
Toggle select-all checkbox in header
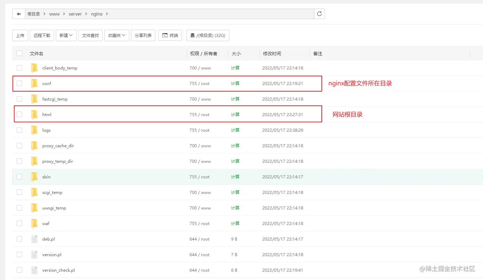(19, 53)
